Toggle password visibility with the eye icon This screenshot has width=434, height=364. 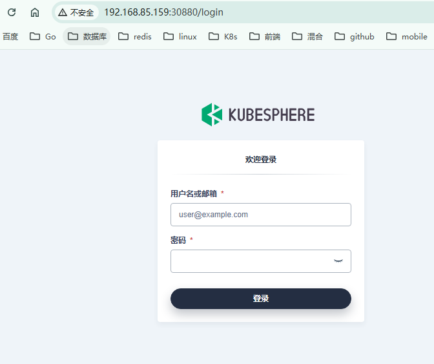338,261
